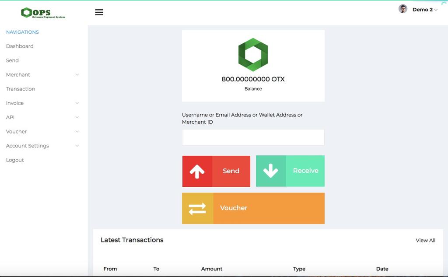Click the green hexagon OTX logo
Screen dimensions: 448x277
pyautogui.click(x=253, y=55)
